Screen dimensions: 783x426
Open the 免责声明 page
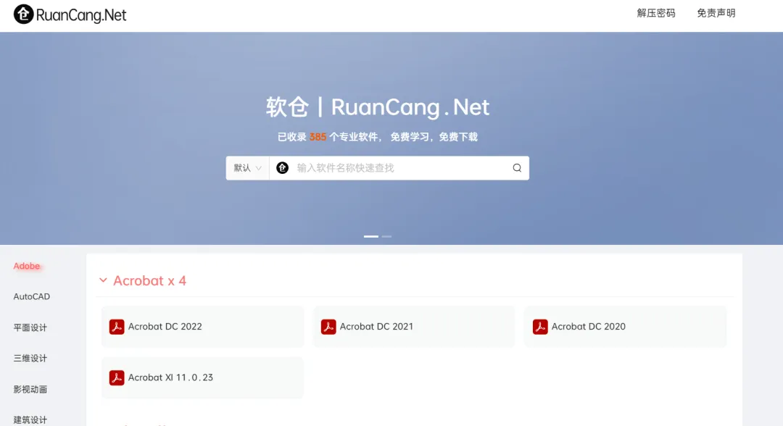716,14
